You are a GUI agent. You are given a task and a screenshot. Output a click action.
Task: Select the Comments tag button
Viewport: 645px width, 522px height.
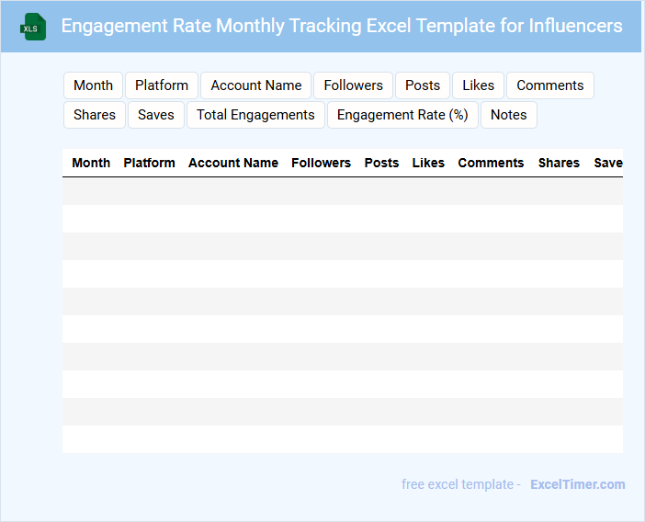(x=549, y=85)
